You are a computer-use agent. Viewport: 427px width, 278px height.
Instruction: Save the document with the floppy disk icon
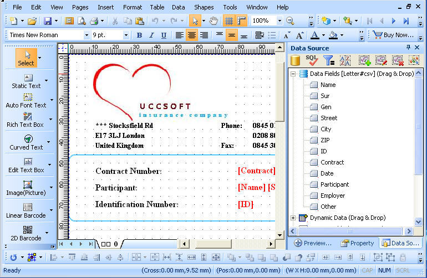(x=48, y=20)
